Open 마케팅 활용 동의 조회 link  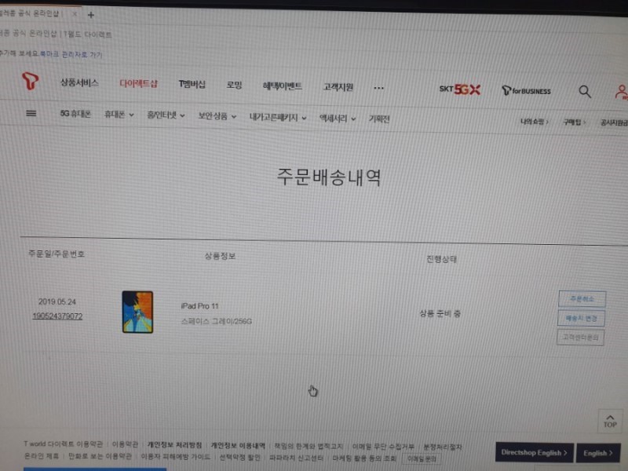(x=364, y=458)
